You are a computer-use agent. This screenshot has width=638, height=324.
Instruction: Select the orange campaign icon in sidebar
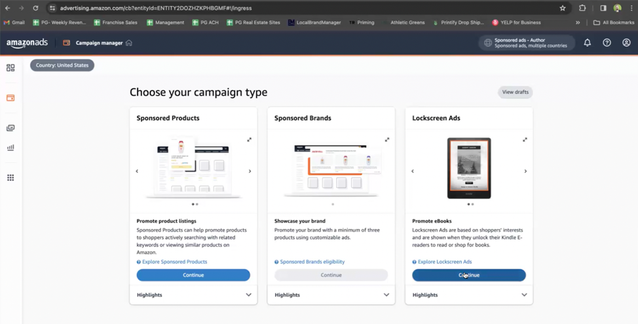coord(10,98)
